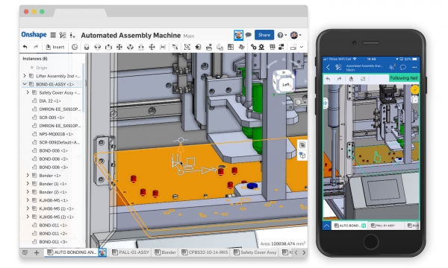
Task: Click the gear mate icon in the toolbar
Action: point(261,47)
